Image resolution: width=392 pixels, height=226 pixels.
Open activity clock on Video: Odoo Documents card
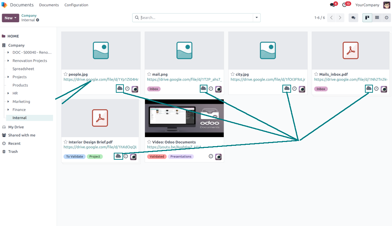click(211, 156)
